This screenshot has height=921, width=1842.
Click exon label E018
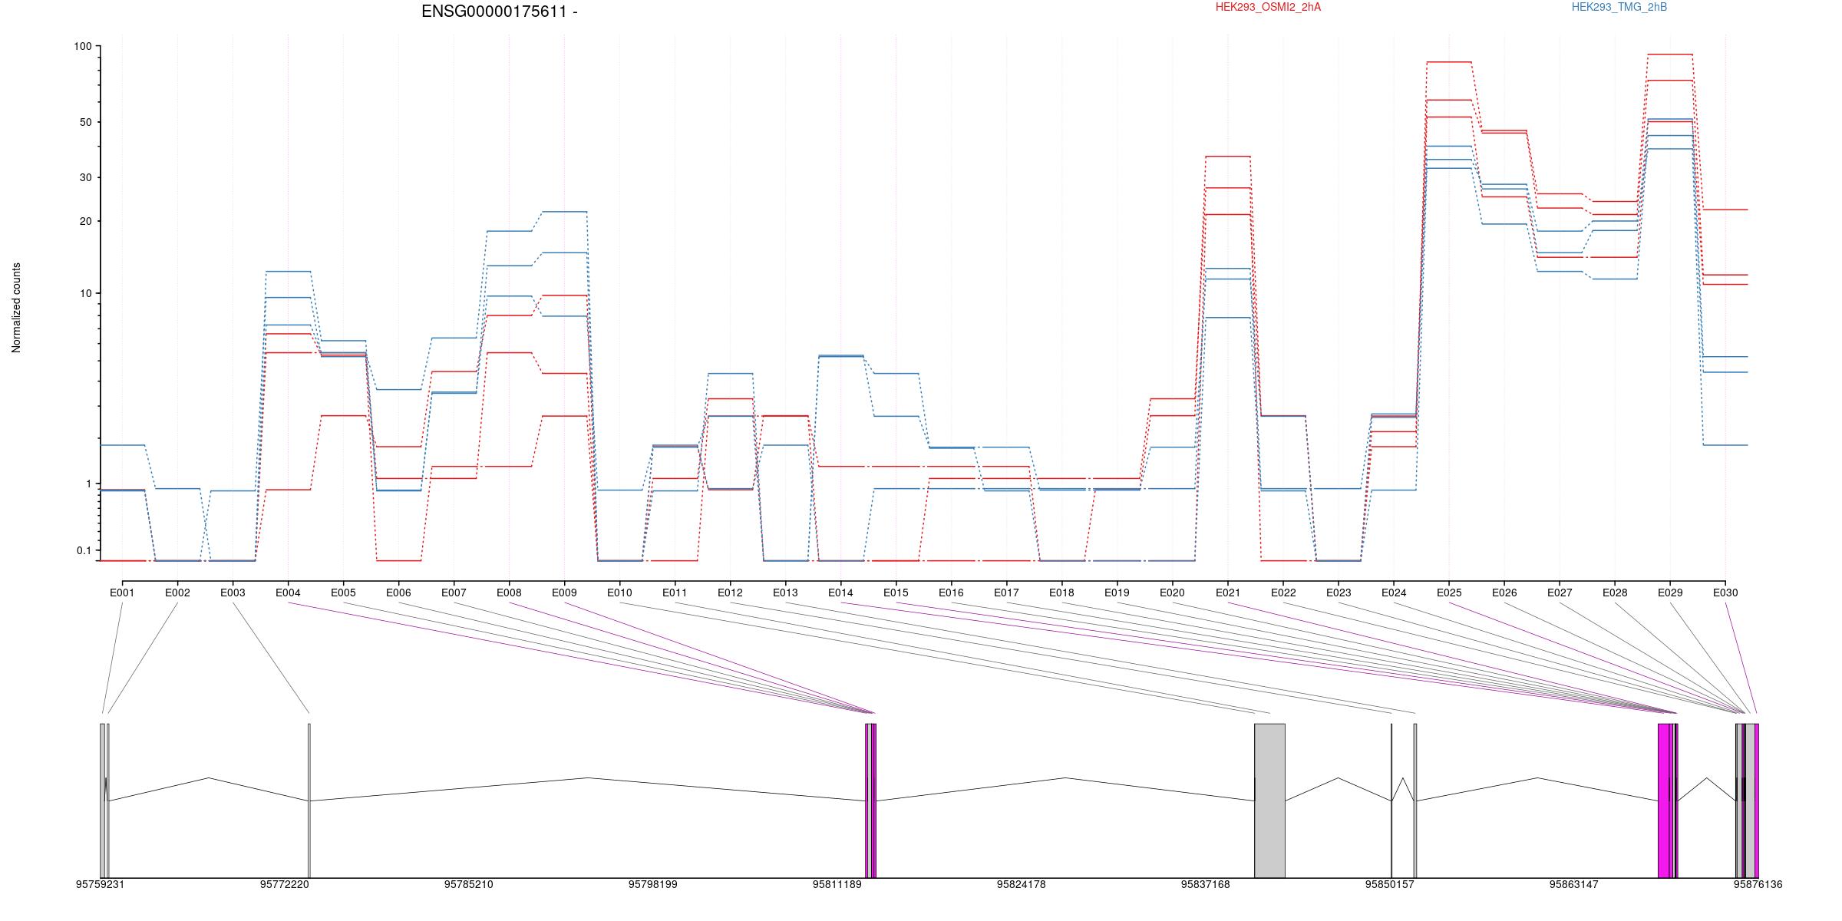tap(1061, 593)
